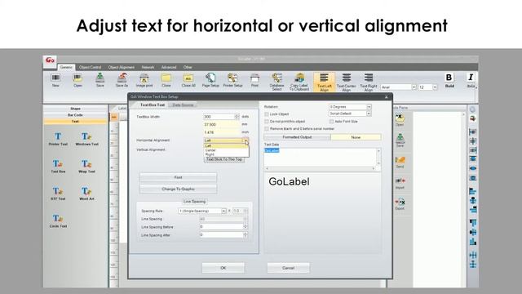Switch to the Network ribbon tab
The width and height of the screenshot is (522, 294).
tap(148, 67)
